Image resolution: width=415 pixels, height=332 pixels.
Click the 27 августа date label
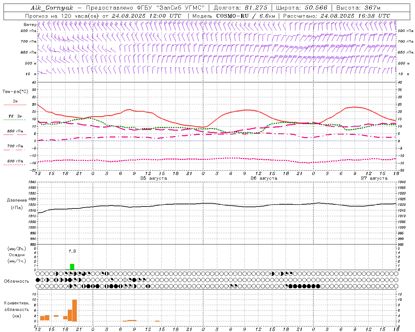(x=374, y=178)
